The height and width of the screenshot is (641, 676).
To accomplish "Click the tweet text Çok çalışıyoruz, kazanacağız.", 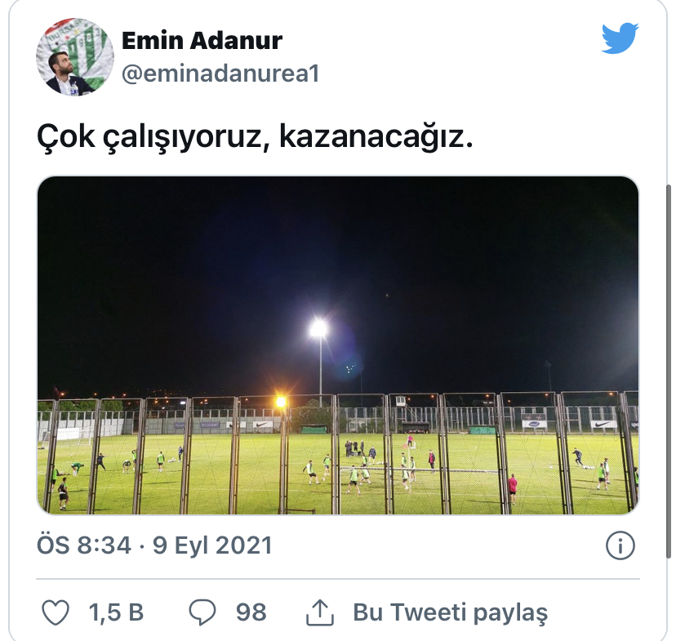I will pos(255,137).
